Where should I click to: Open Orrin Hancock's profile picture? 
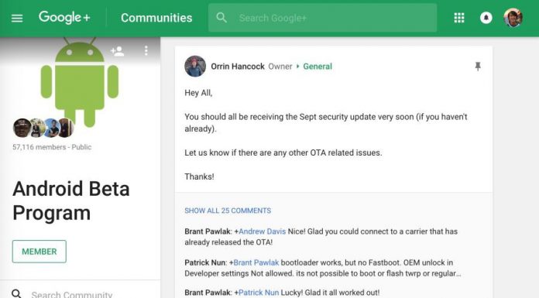click(x=195, y=66)
